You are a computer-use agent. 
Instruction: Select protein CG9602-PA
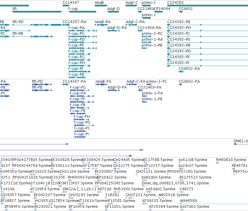[x=180, y=84]
